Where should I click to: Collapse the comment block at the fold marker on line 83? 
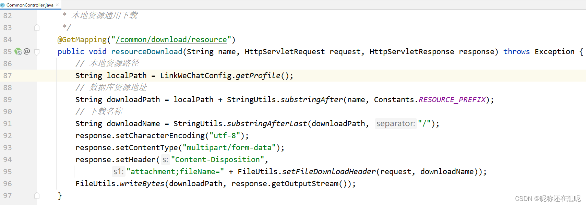tap(37, 27)
